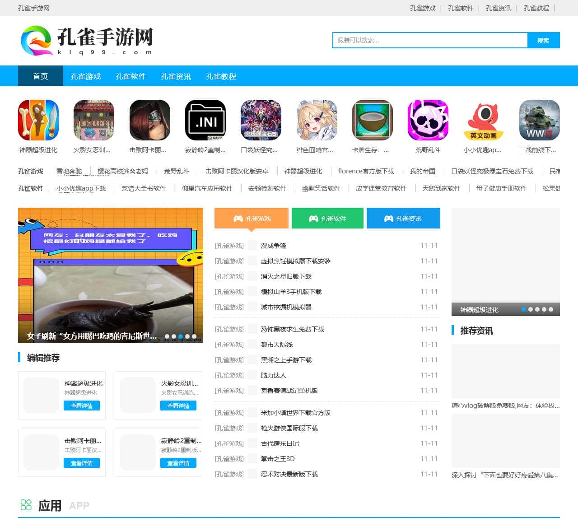Open the 枪火游侠国际服下载 list entry
Viewport: 578px width, 527px height.
[x=289, y=428]
